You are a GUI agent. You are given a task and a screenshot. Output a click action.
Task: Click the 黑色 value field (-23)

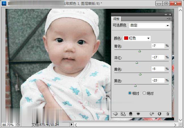[158, 80]
